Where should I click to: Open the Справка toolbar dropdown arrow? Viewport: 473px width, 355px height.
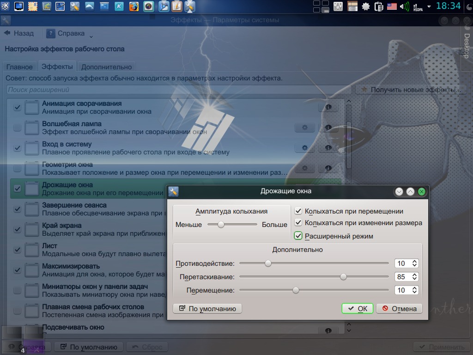(91, 37)
